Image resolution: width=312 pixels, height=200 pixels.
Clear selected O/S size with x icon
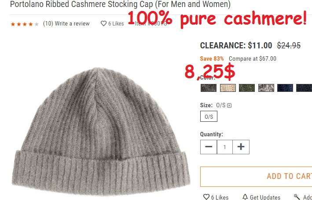tap(229, 105)
